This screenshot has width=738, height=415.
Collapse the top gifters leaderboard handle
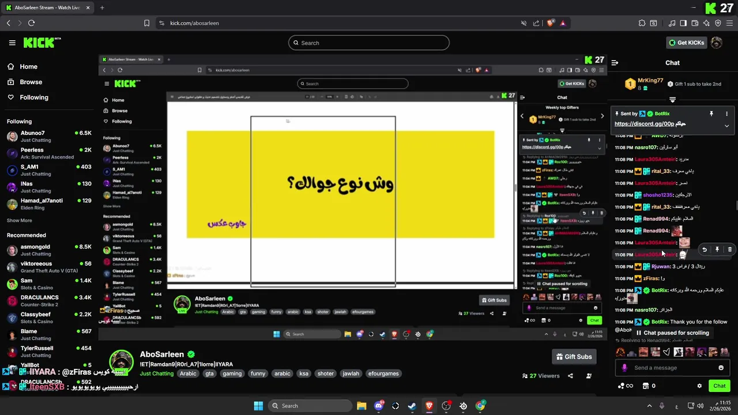[672, 100]
